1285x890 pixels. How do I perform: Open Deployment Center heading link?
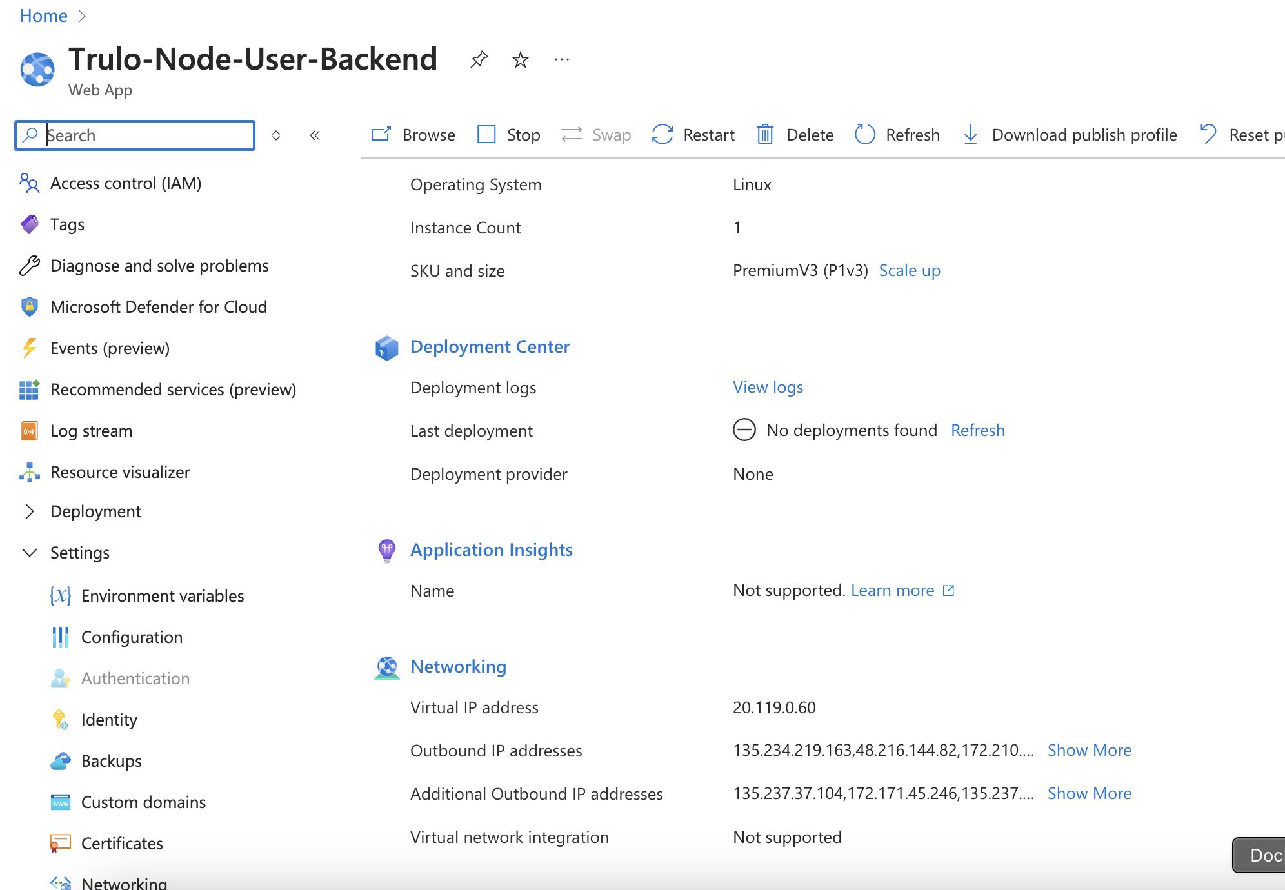[490, 347]
